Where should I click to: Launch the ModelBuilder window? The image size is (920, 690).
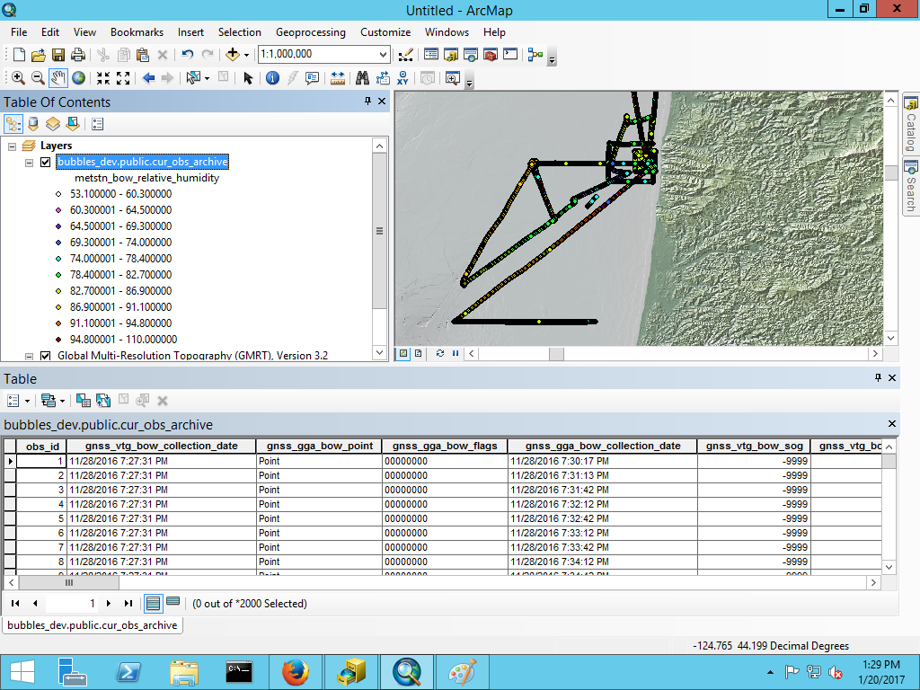click(535, 55)
